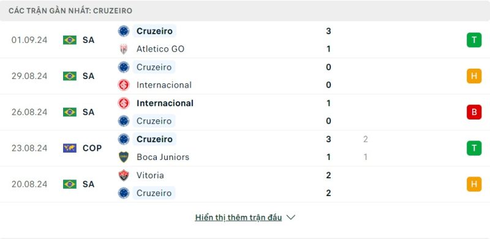Click Cruzeiro crest in 20.08.24 match
The width and height of the screenshot is (490, 239).
[124, 193]
